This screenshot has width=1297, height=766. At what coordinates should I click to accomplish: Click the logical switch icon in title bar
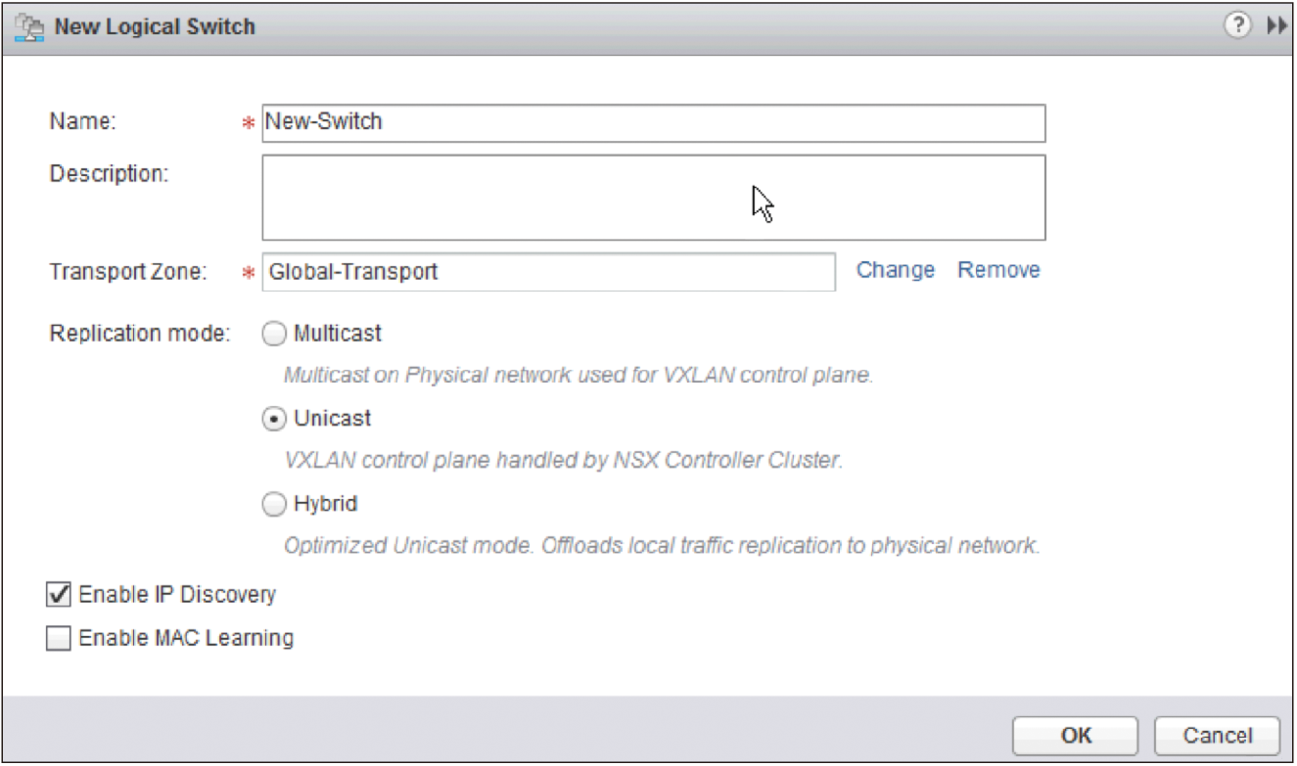(x=30, y=26)
